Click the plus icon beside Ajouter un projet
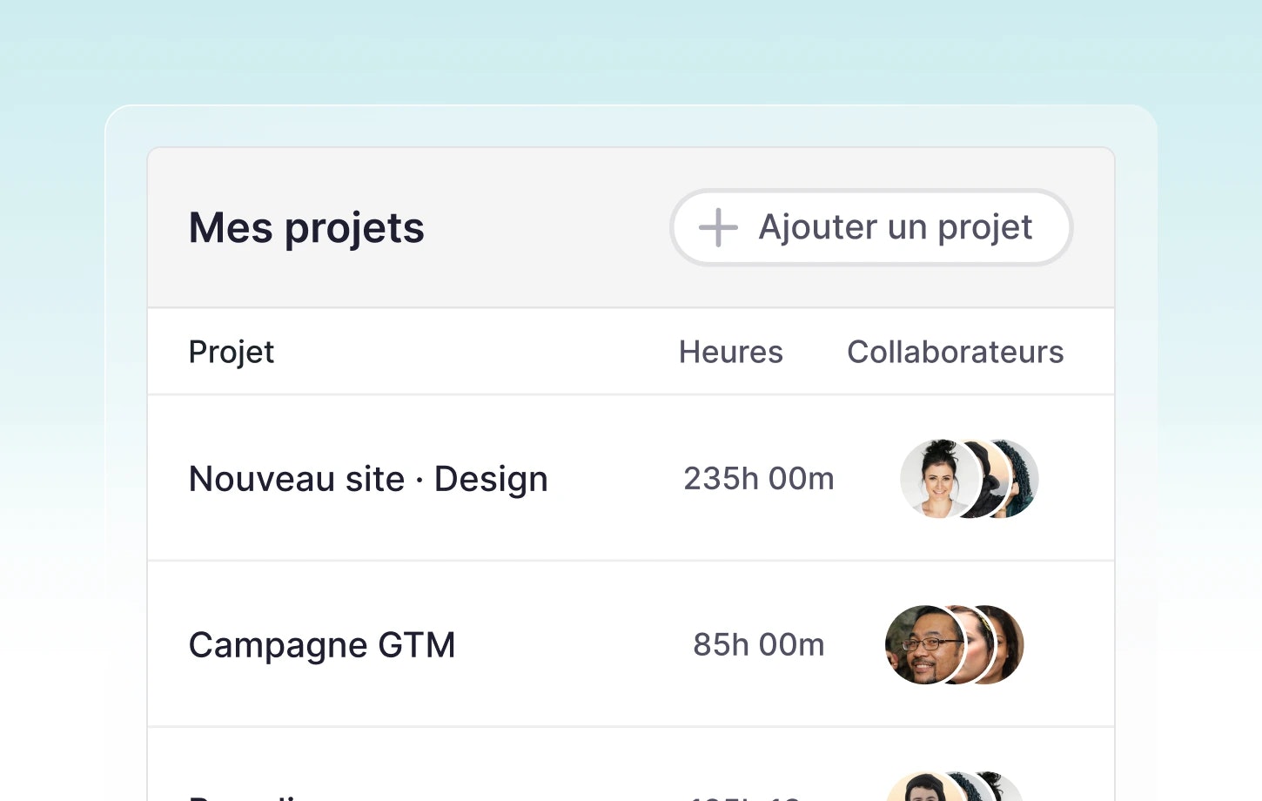This screenshot has height=801, width=1262. tap(718, 228)
